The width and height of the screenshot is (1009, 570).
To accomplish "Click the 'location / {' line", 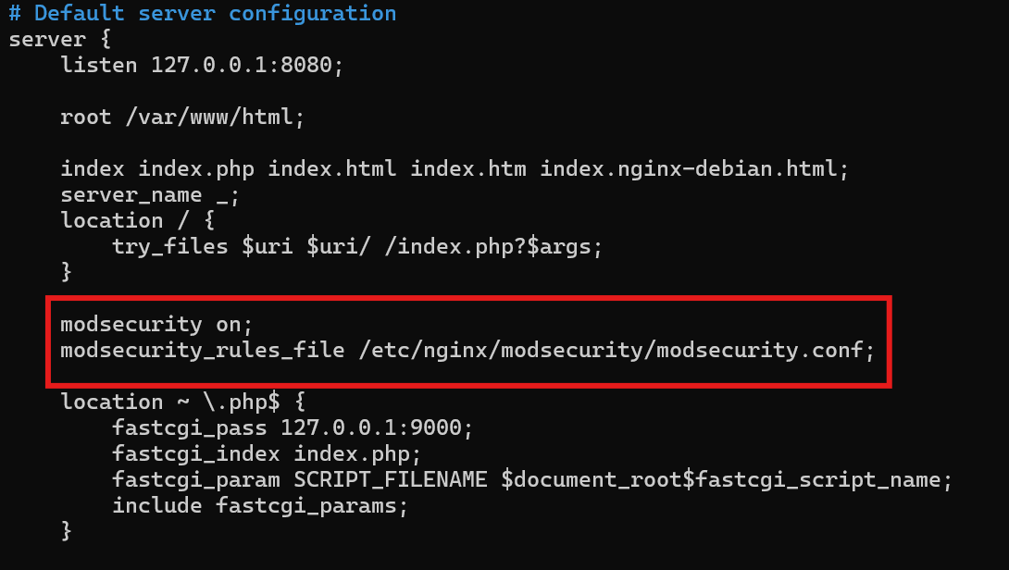I will (x=137, y=220).
